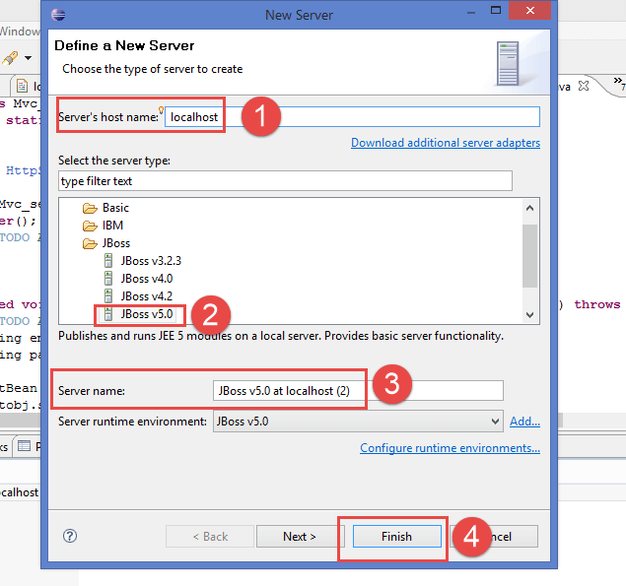Click the Finish button
This screenshot has width=626, height=586.
point(396,537)
